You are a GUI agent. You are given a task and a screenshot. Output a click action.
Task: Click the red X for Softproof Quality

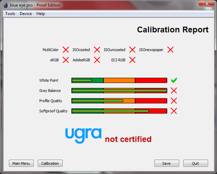point(174,111)
